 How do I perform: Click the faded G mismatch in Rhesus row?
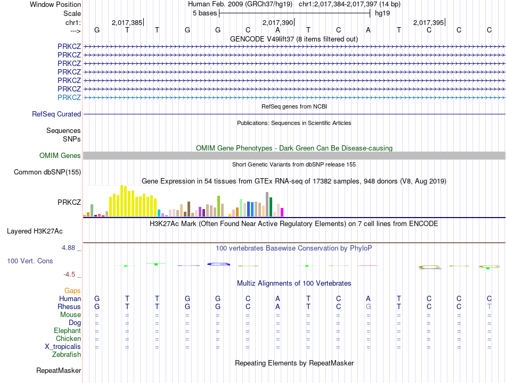point(368,306)
